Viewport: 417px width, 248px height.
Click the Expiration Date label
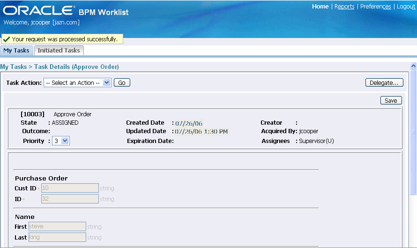[150, 141]
